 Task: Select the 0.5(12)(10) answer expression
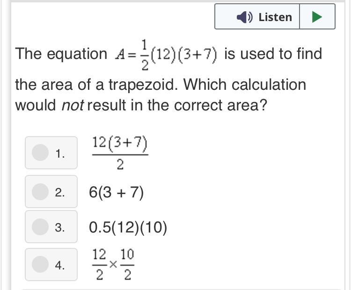pyautogui.click(x=128, y=227)
